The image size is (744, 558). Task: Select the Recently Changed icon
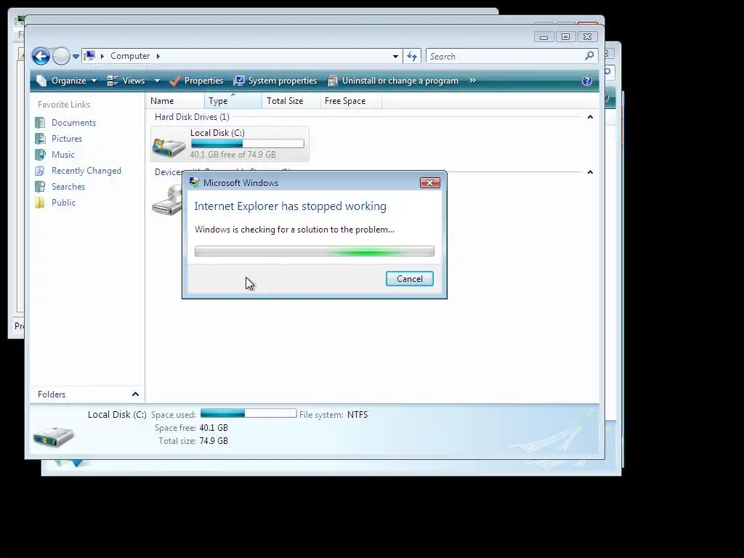[41, 171]
